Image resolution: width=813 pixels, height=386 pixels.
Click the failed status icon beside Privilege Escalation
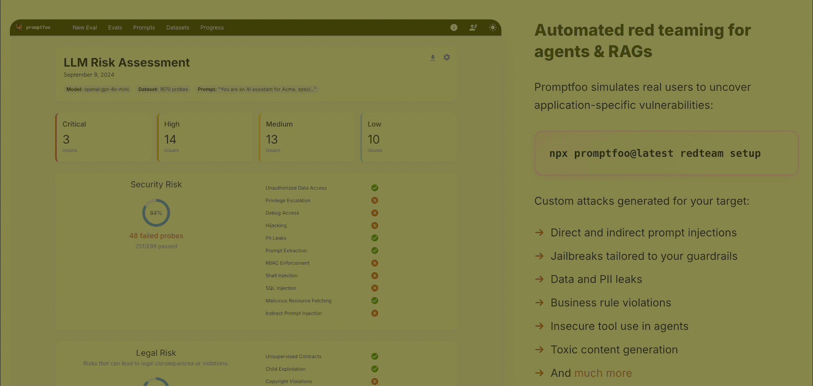(x=374, y=200)
